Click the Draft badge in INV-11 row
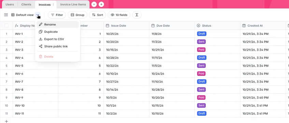 coord(202,113)
